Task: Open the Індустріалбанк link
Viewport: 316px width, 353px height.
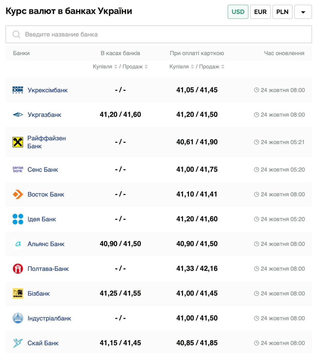Action: [x=49, y=319]
